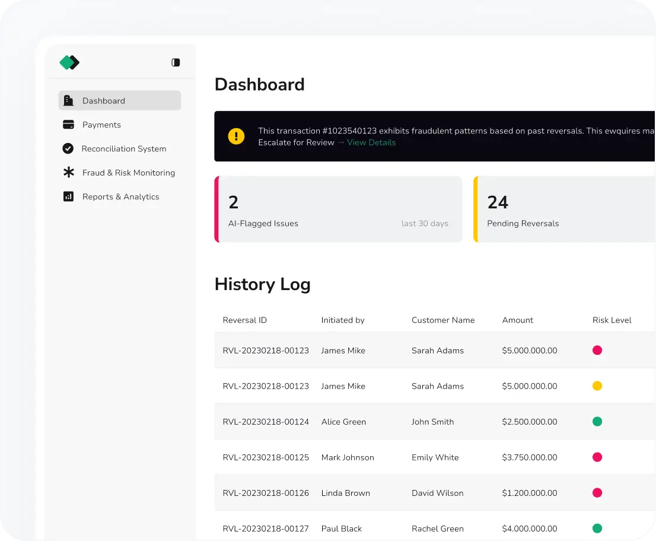
Task: Click the Fraud & Risk Monitoring asterisk icon
Action: [x=69, y=173]
